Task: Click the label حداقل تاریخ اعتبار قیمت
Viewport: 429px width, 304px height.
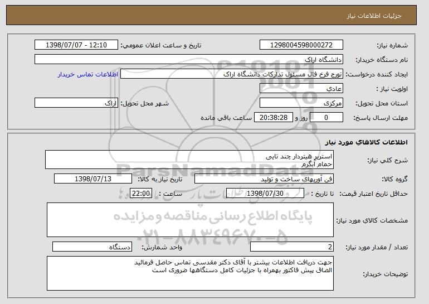Action: point(374,194)
